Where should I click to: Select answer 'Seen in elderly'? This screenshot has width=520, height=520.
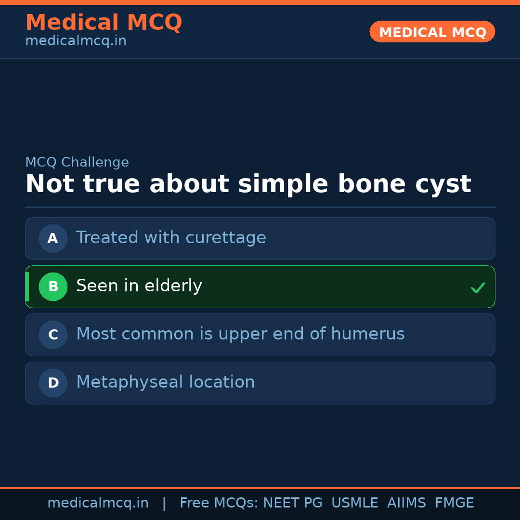139,286
